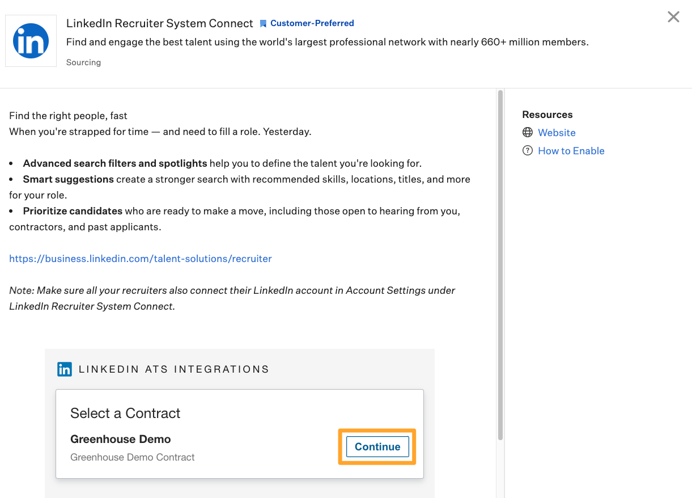The width and height of the screenshot is (692, 498).
Task: Click the 'Prioritize candidates' bold text
Action: tap(73, 211)
